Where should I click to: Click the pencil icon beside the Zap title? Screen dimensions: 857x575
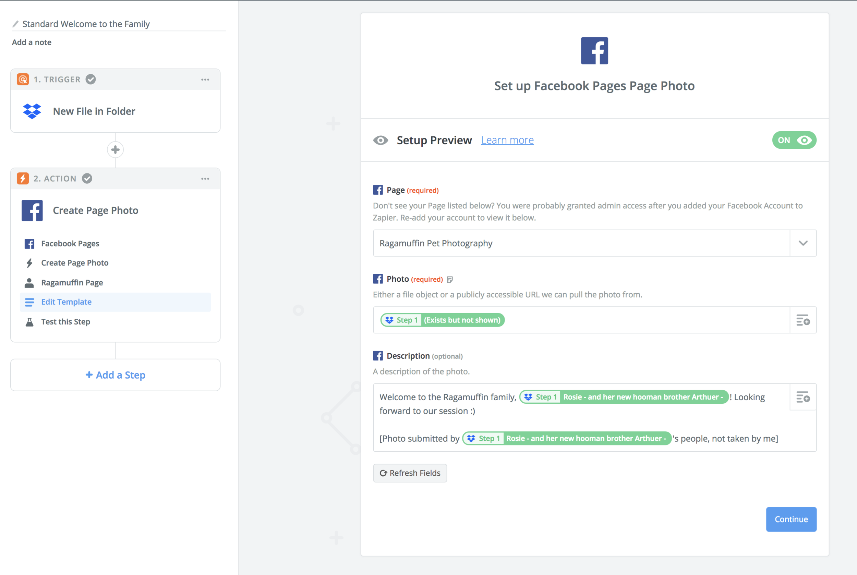tap(15, 24)
